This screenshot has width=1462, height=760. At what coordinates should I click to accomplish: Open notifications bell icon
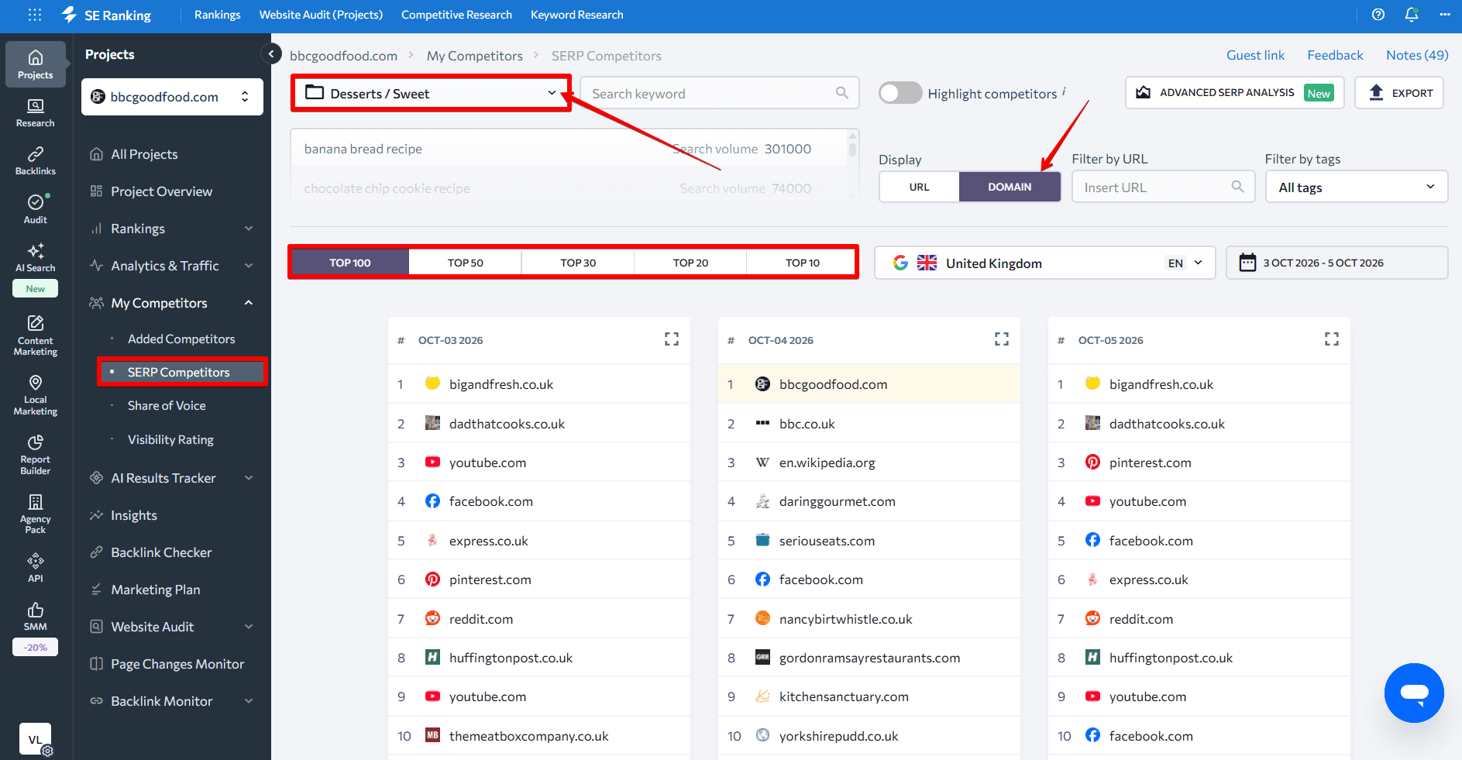(1412, 15)
